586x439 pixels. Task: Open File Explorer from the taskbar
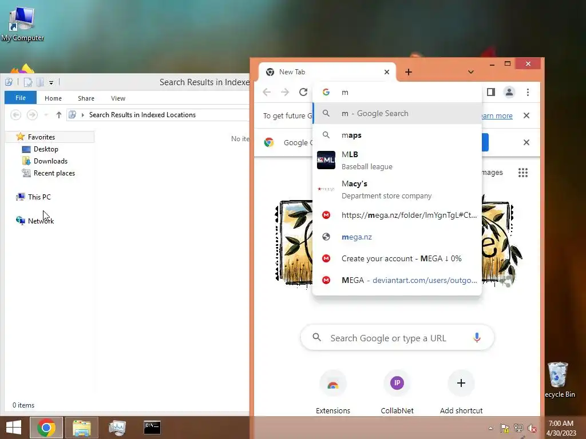coord(82,428)
